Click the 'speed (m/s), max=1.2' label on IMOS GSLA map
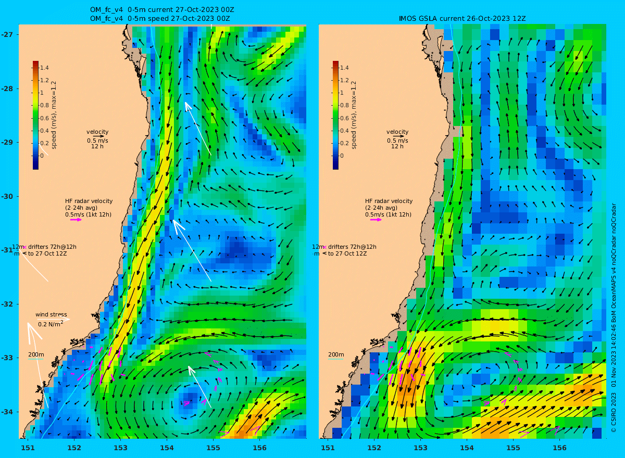This screenshot has height=458, width=625. pyautogui.click(x=354, y=115)
